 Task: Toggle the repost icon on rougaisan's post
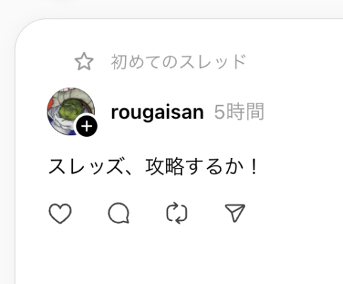click(x=177, y=213)
